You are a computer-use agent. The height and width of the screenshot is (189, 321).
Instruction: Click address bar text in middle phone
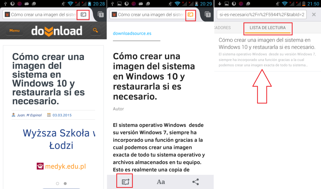point(151,15)
